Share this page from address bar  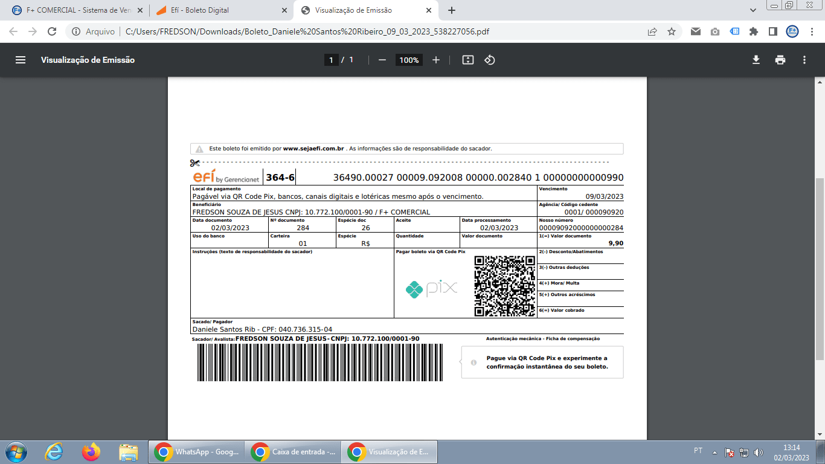coord(652,31)
